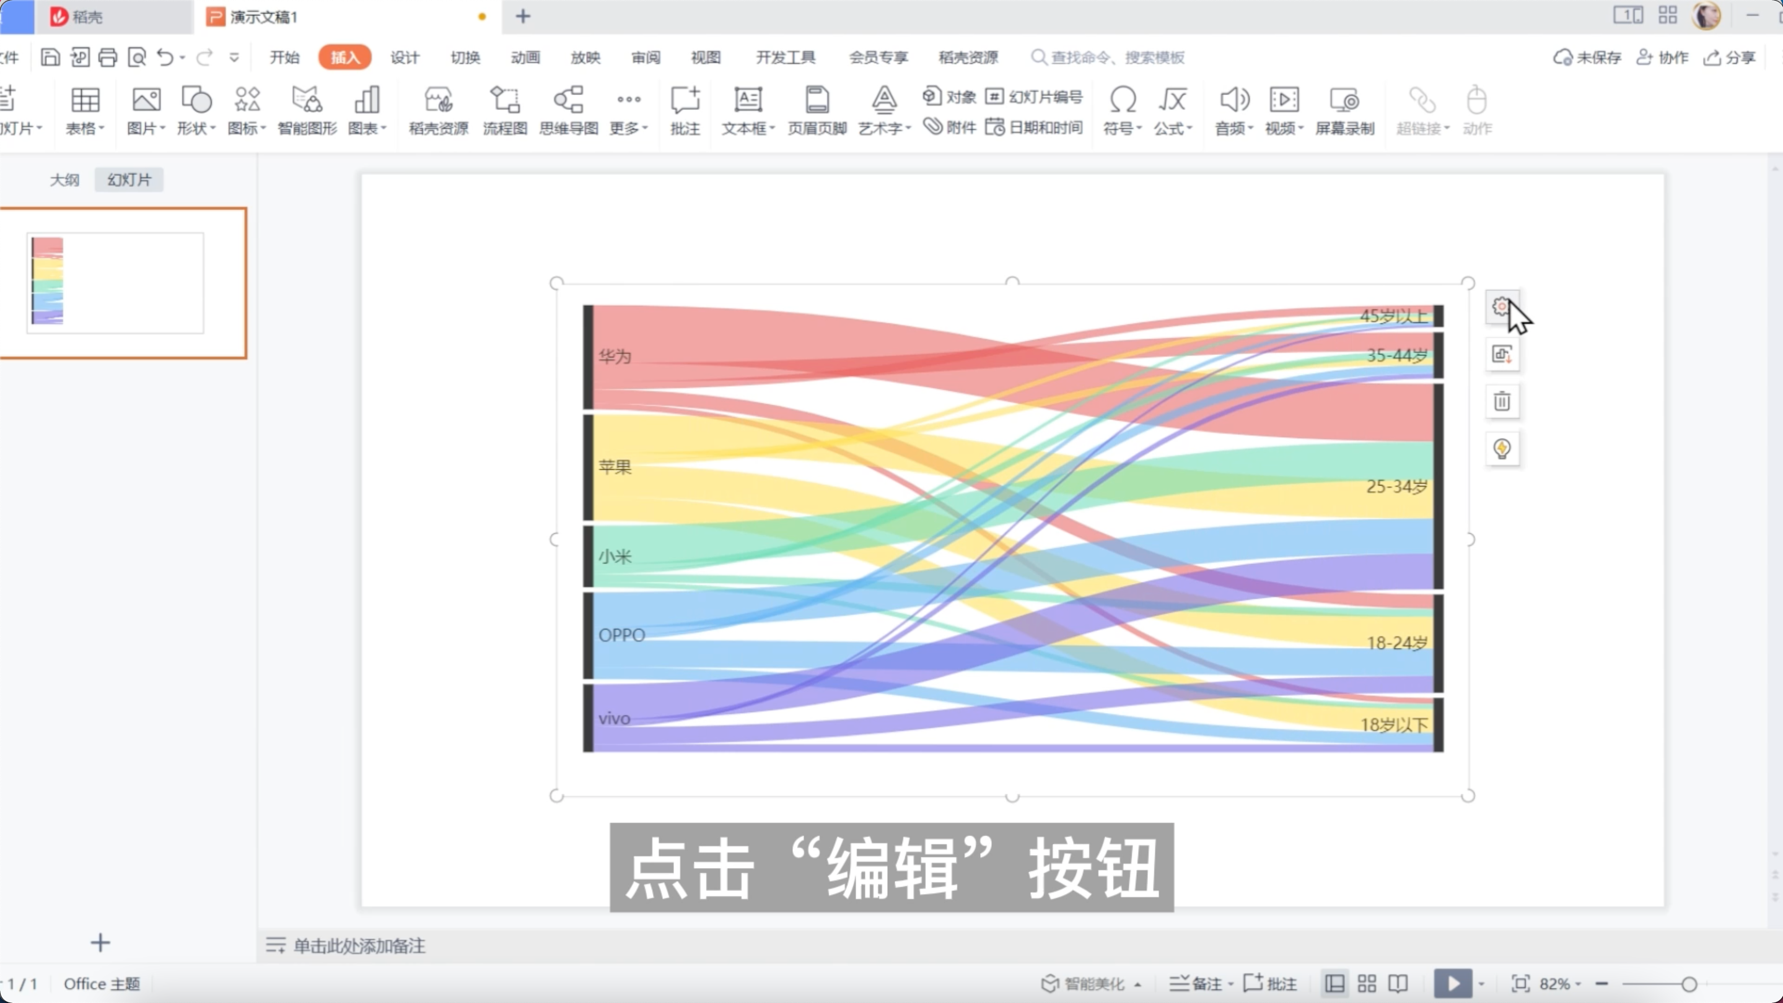Image resolution: width=1783 pixels, height=1003 pixels.
Task: Insert a 思维导图 mind map
Action: 568,110
